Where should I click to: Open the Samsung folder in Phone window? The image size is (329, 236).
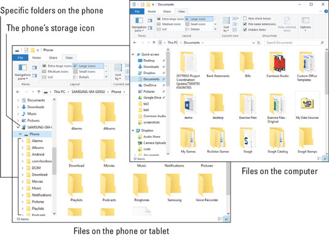(175, 188)
